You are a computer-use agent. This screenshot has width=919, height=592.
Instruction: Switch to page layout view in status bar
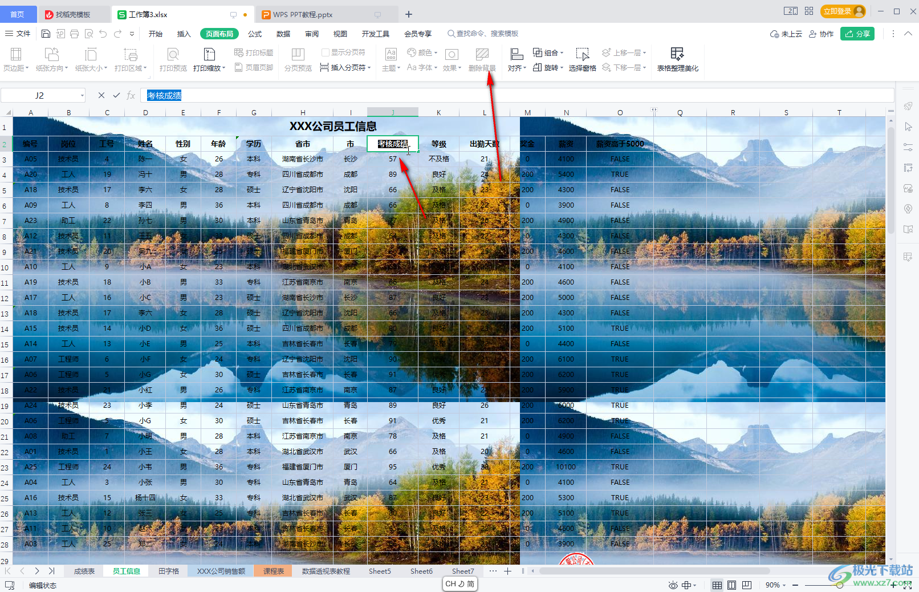point(732,585)
